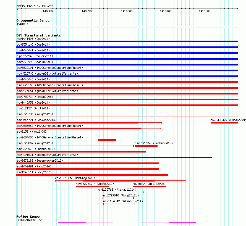Click nsv4191521 (gnomADStructuralVariants) label
This screenshot has height=226, width=246.
[x=47, y=155]
